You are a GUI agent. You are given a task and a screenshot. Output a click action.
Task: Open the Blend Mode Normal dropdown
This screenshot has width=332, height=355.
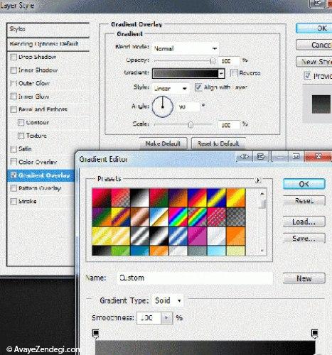pos(186,48)
